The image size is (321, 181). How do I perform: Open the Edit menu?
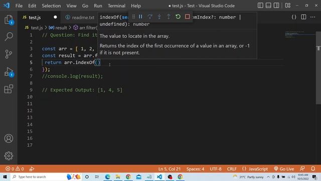[x=32, y=6]
